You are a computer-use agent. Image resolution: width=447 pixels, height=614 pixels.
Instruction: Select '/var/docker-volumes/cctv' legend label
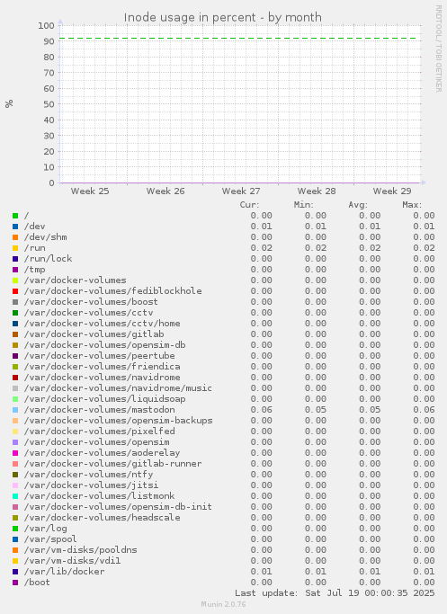pyautogui.click(x=88, y=313)
